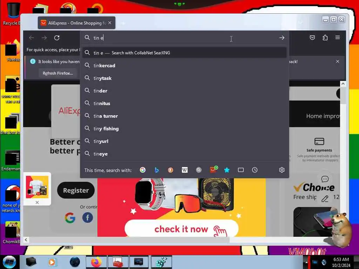The image size is (359, 269).
Task: Close the small product promo thumbnail
Action: click(37, 202)
